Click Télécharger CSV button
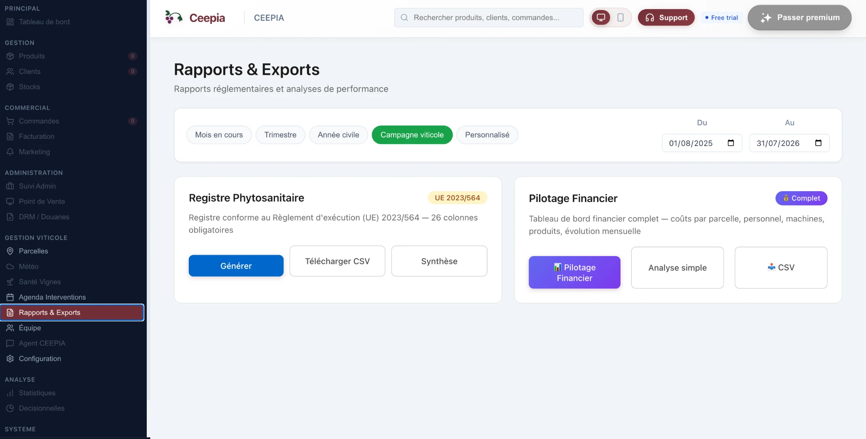 click(x=337, y=261)
